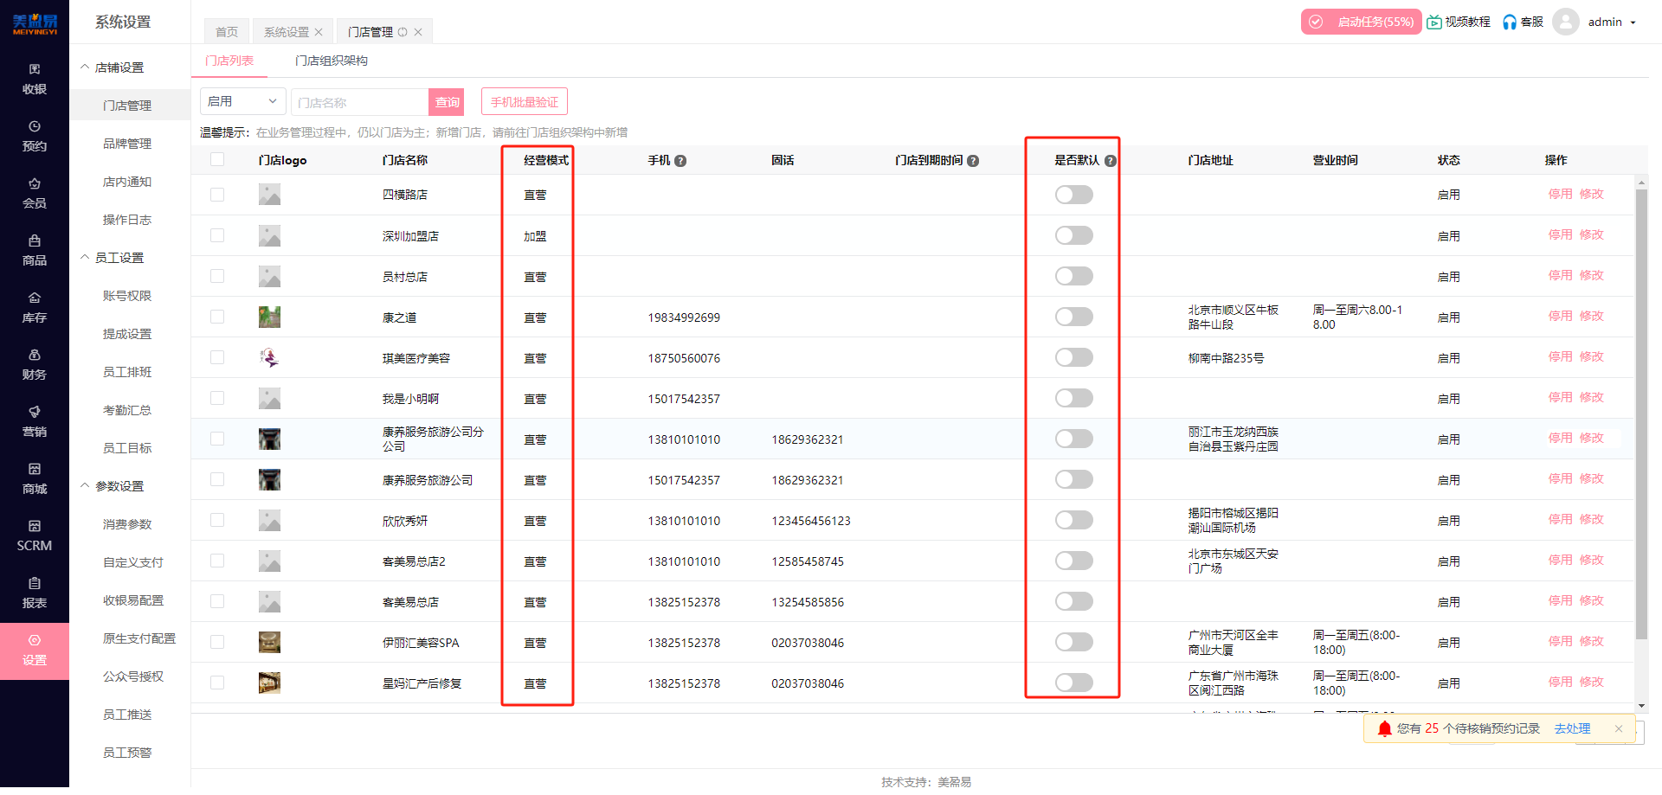Open 提成设置 in the side menu
The image size is (1662, 795).
pos(127,334)
